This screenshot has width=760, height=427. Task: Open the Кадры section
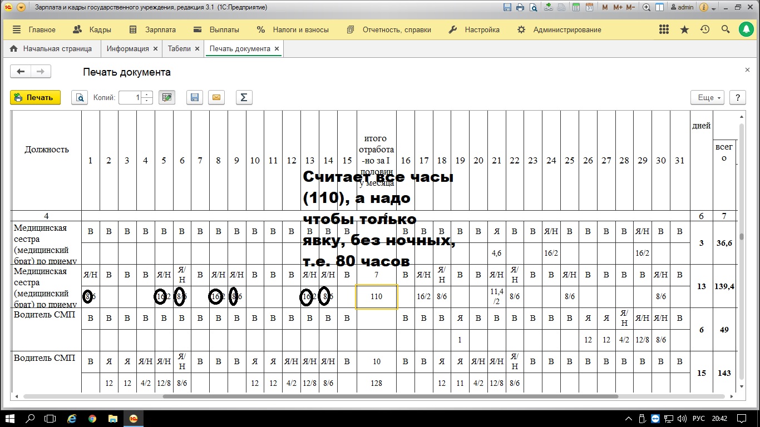(92, 29)
